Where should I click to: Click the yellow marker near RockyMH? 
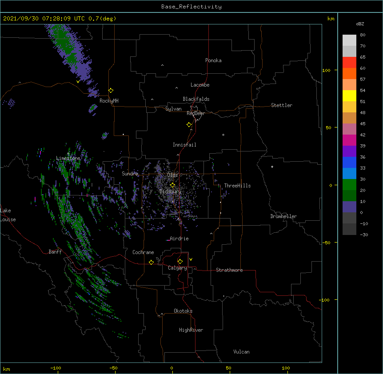(111, 91)
